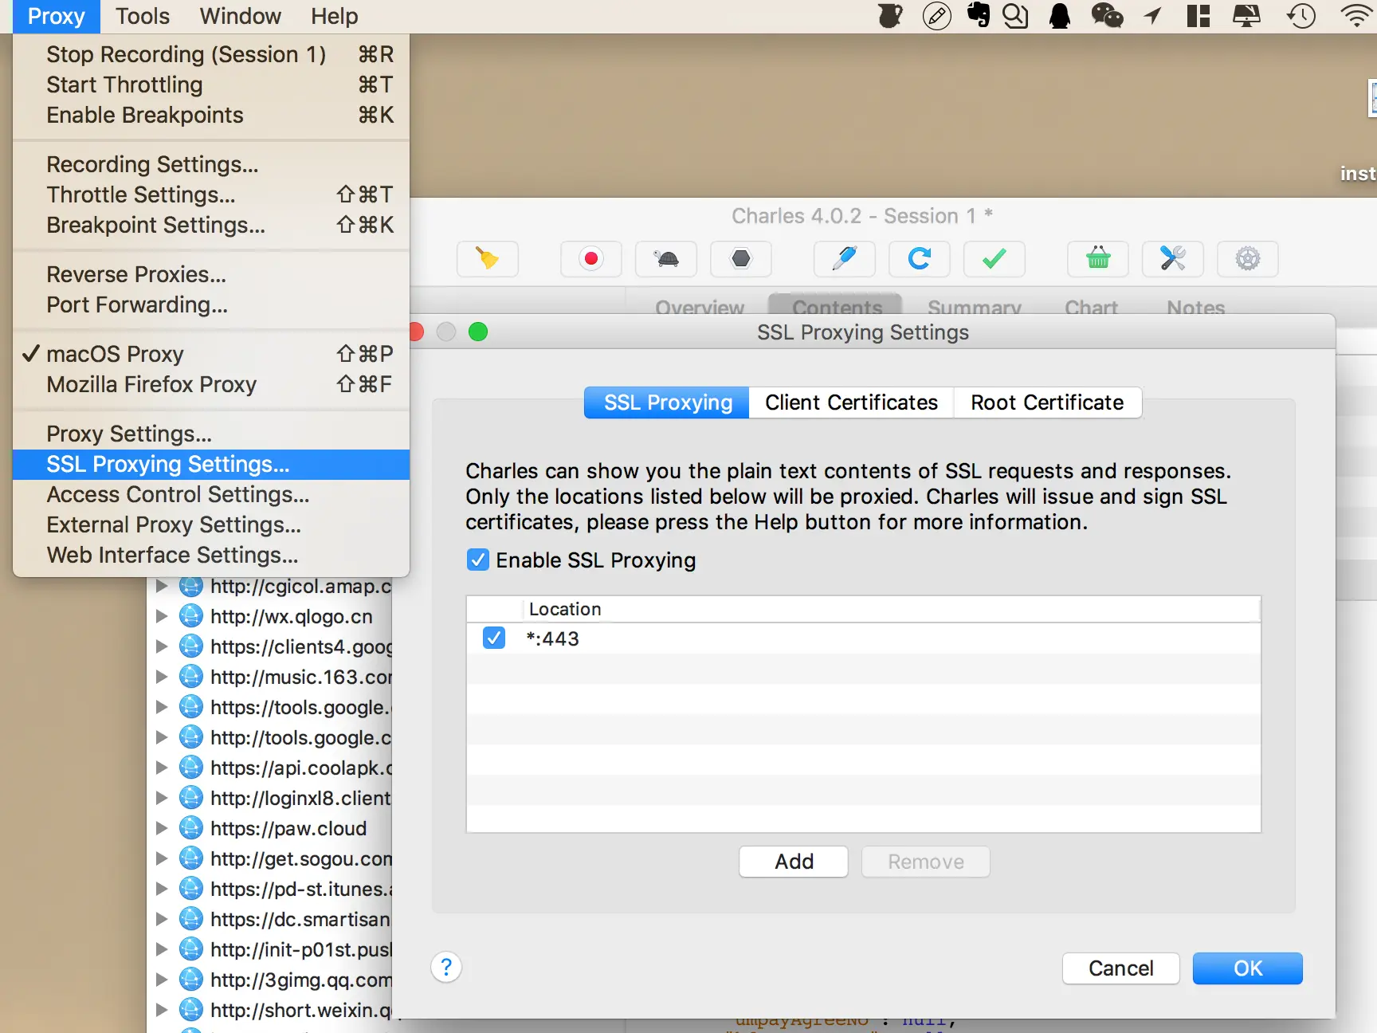The image size is (1377, 1033).
Task: Expand the https://api.coolapk tree node
Action: pos(162,768)
